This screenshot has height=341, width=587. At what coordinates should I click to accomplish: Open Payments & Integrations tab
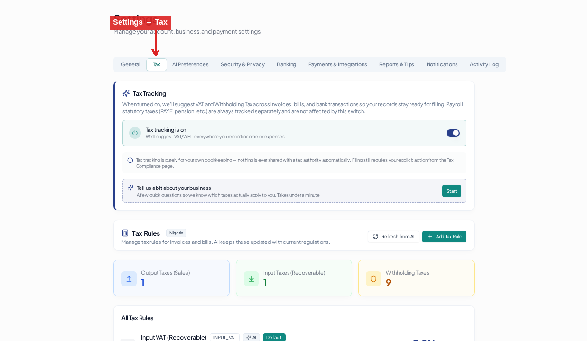coord(337,64)
